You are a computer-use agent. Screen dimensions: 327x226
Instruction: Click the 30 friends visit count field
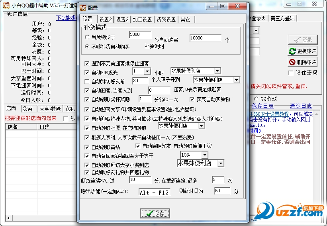coord(140,81)
